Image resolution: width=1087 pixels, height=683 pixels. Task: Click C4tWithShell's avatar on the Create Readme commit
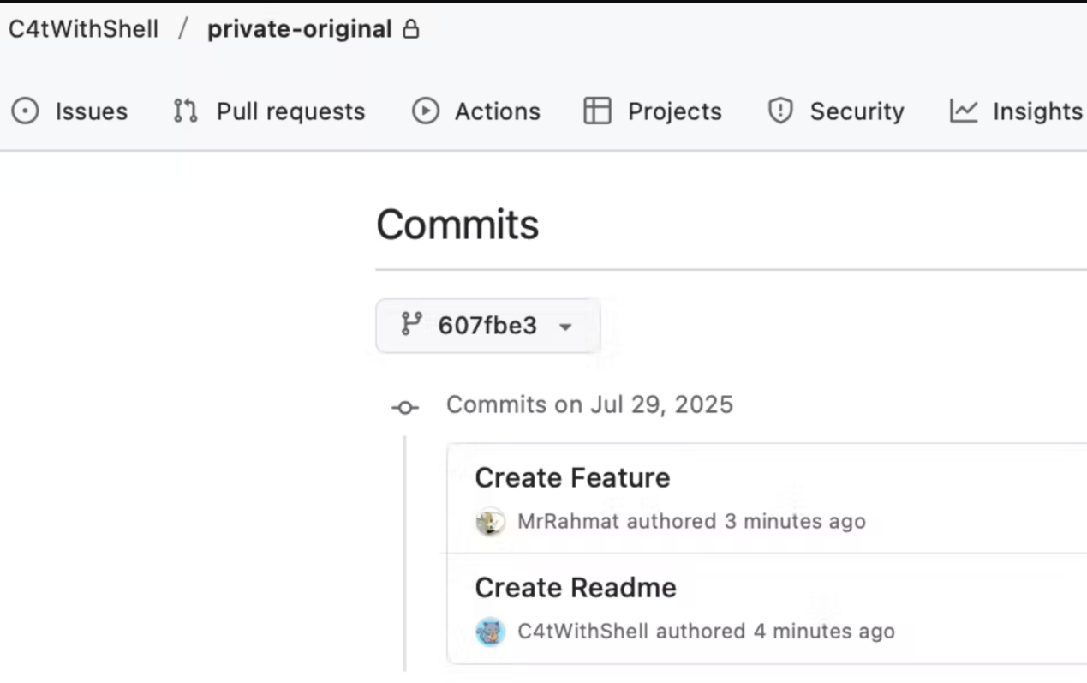[x=489, y=632]
